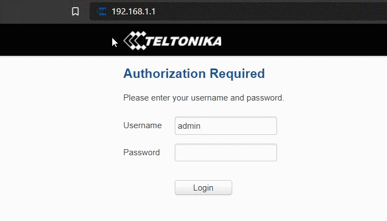The width and height of the screenshot is (387, 221).
Task: Click the Username label
Action: [x=143, y=125]
